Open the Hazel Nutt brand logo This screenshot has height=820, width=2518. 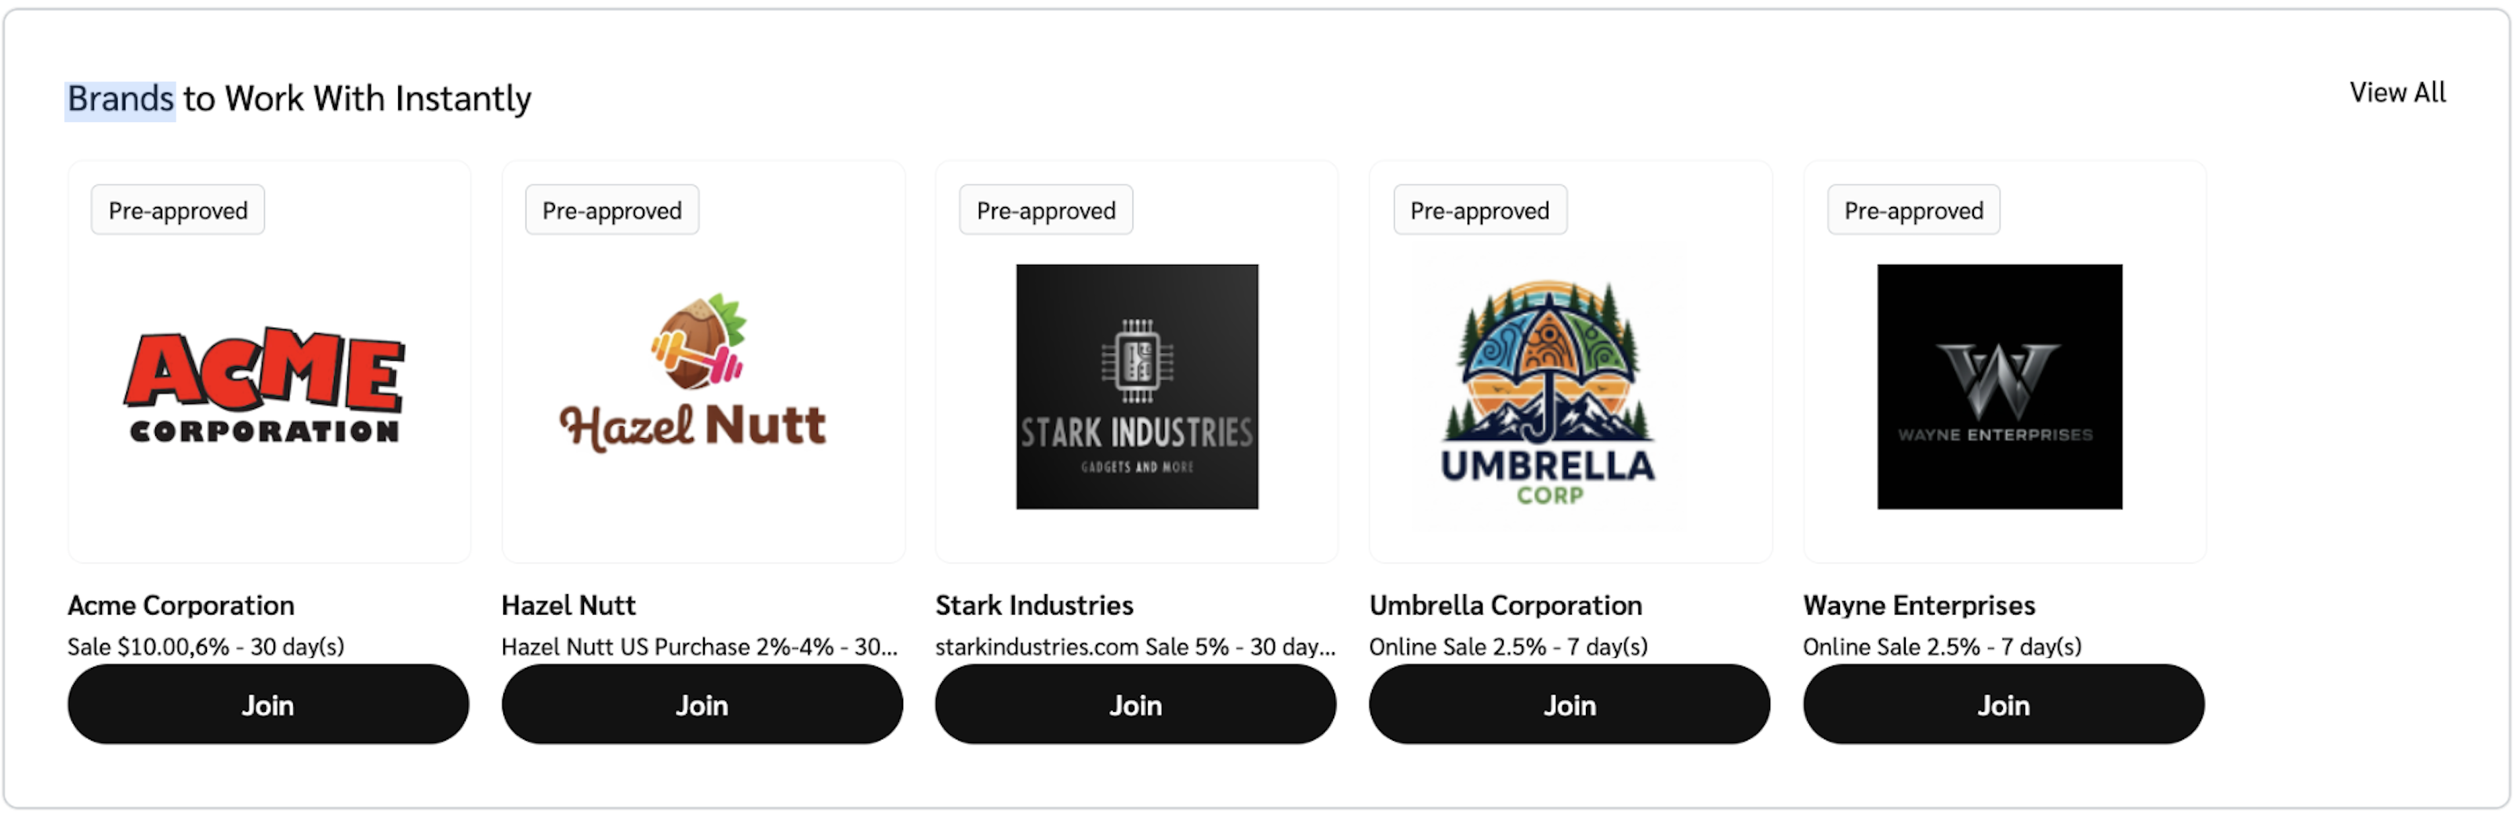pyautogui.click(x=694, y=374)
